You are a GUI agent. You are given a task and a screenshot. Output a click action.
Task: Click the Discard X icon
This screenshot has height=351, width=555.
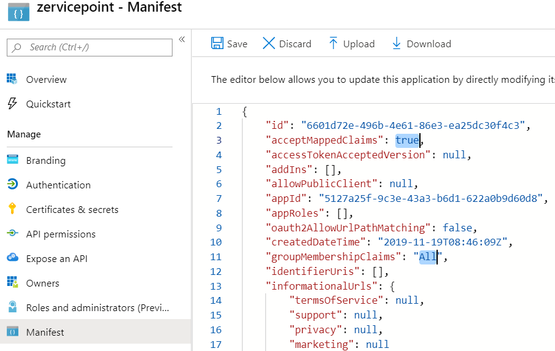coord(269,44)
